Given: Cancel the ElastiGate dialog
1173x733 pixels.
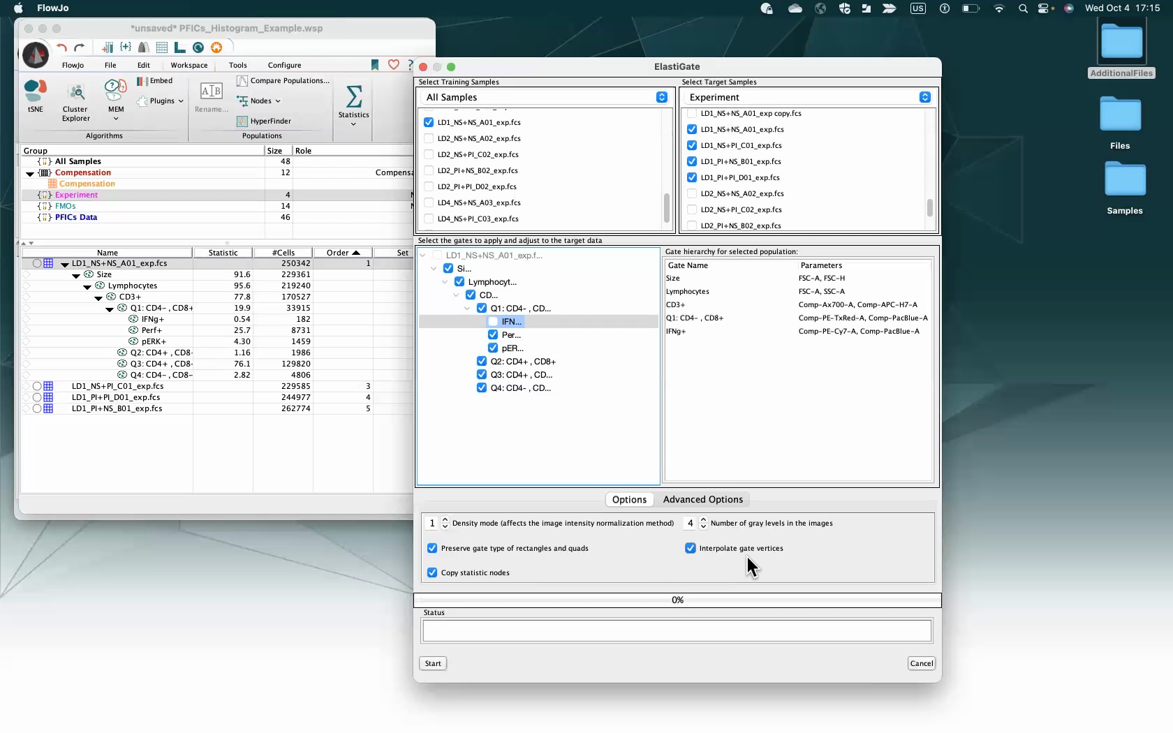Looking at the screenshot, I should click(921, 664).
